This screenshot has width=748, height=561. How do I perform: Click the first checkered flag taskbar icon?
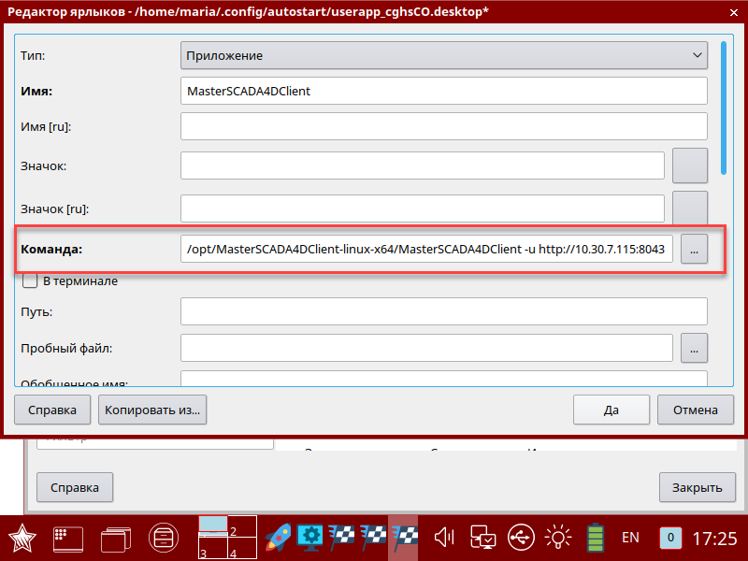click(x=341, y=537)
